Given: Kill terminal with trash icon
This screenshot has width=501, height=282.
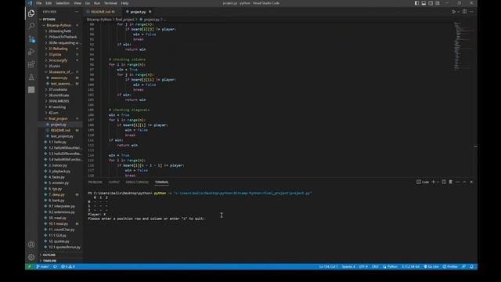Looking at the screenshot, I should point(451,182).
